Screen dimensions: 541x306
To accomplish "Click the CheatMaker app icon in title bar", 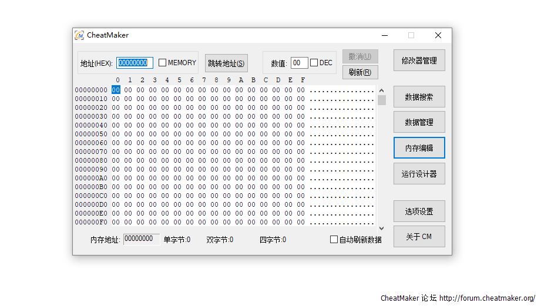I will click(79, 35).
